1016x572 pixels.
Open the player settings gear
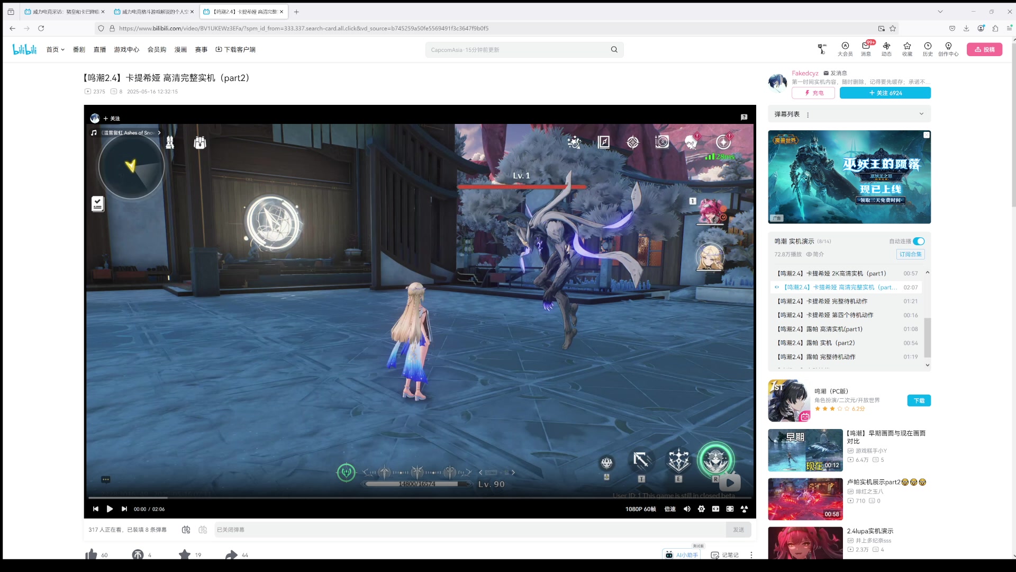point(701,509)
